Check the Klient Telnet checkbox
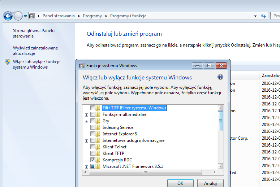Viewport: 280px width, 187px height. click(92, 147)
